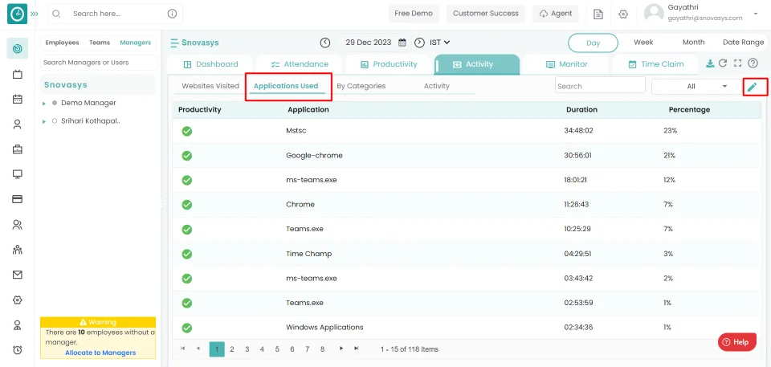Open the By Categories sub-tab
Screen dimensions: 771x367
coord(361,86)
